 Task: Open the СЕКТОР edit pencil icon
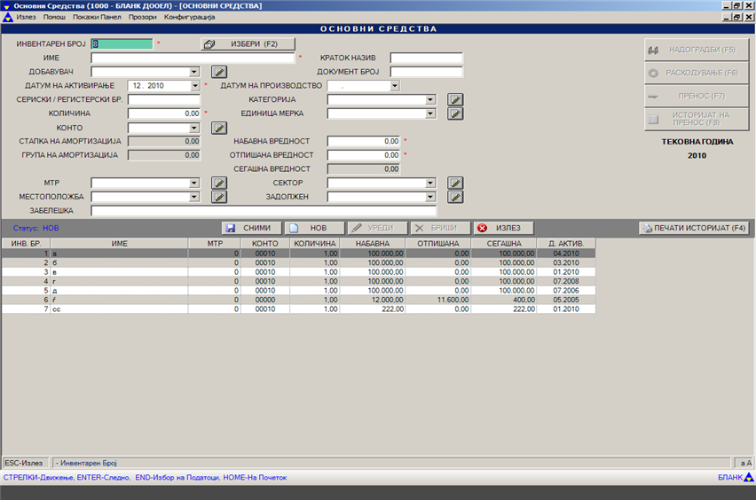coord(455,183)
